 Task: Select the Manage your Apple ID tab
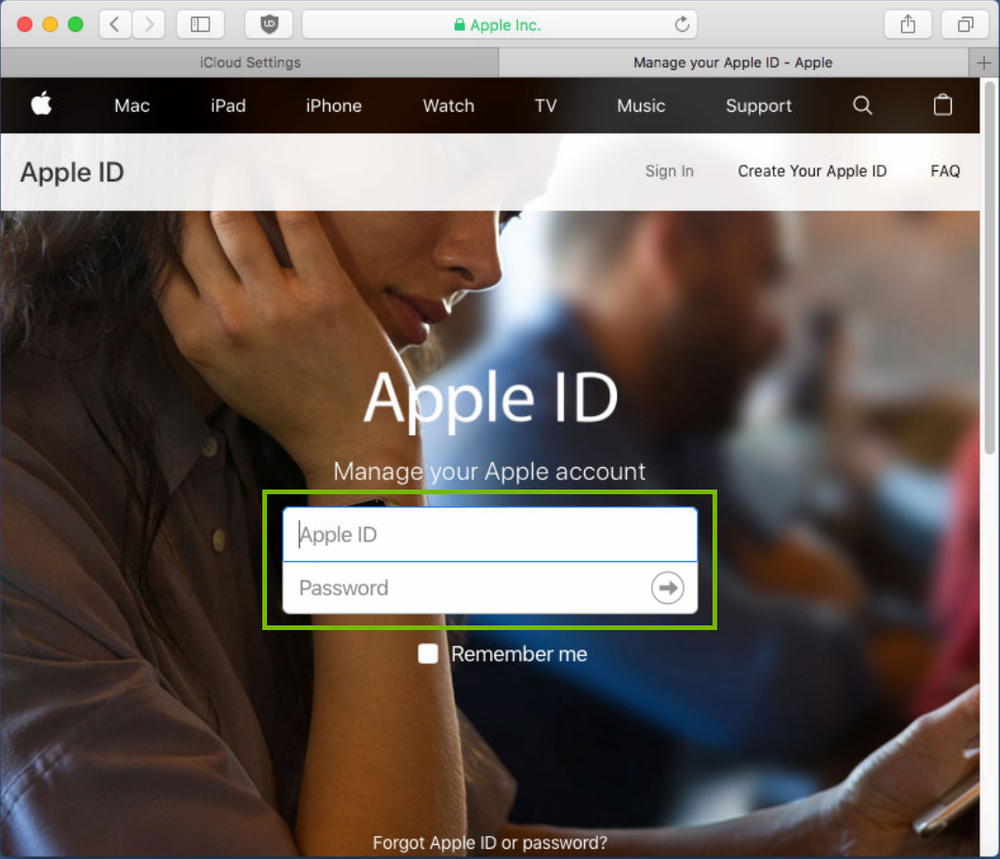732,62
